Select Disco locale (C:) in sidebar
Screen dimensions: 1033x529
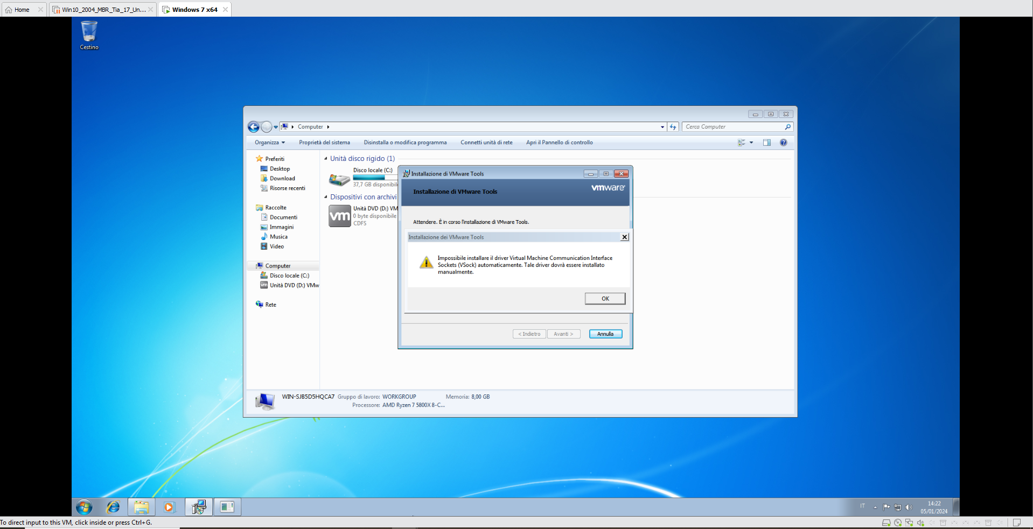pyautogui.click(x=285, y=276)
